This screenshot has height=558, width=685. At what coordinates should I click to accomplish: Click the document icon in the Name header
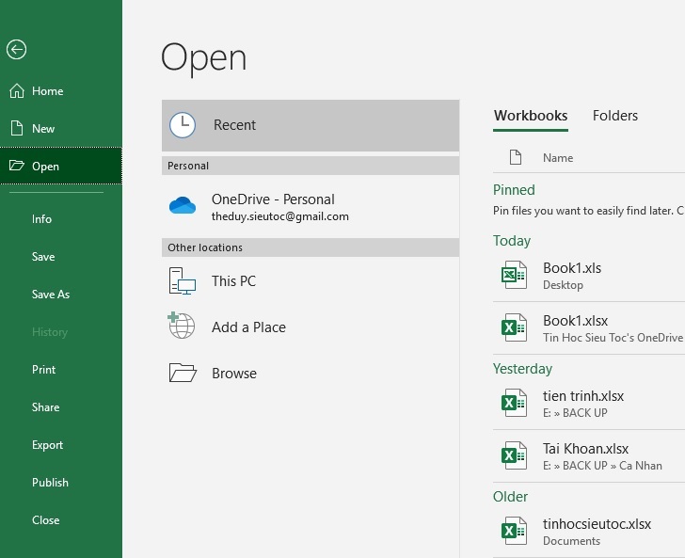[x=516, y=157]
